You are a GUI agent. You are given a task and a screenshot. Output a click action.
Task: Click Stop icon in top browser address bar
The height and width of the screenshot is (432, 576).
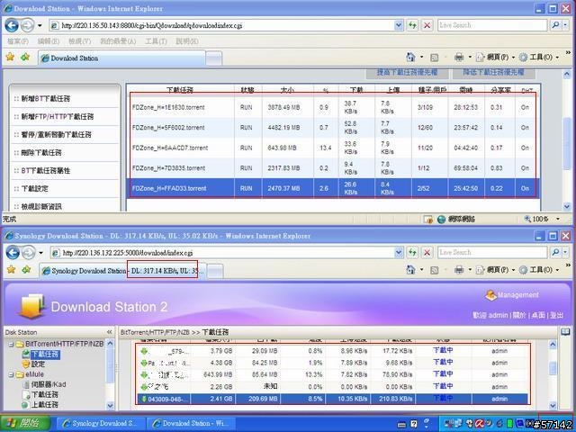coord(427,25)
